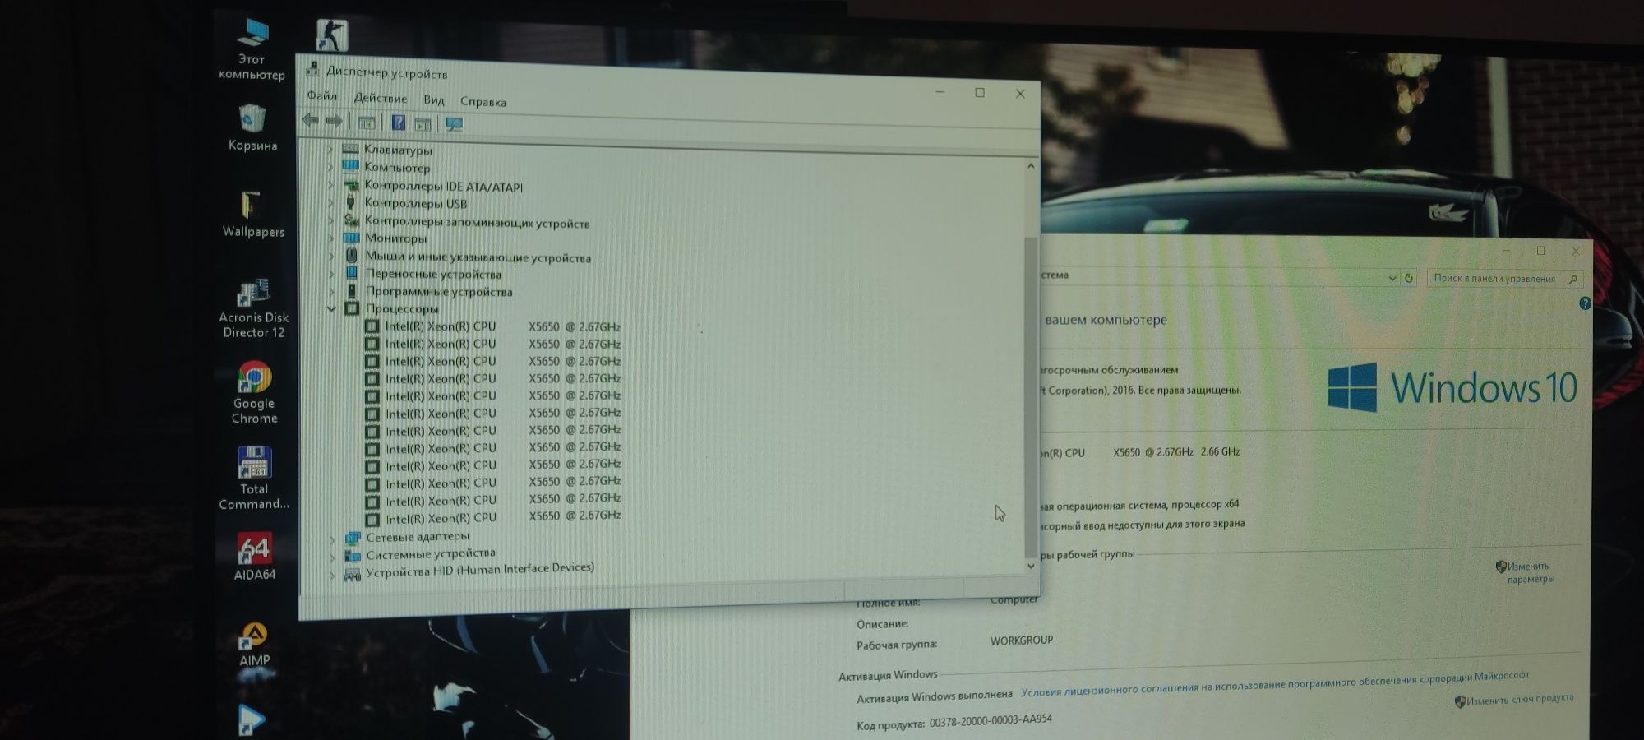The height and width of the screenshot is (740, 1644).
Task: Launch Acronis Disk Director 12 icon
Action: click(254, 308)
